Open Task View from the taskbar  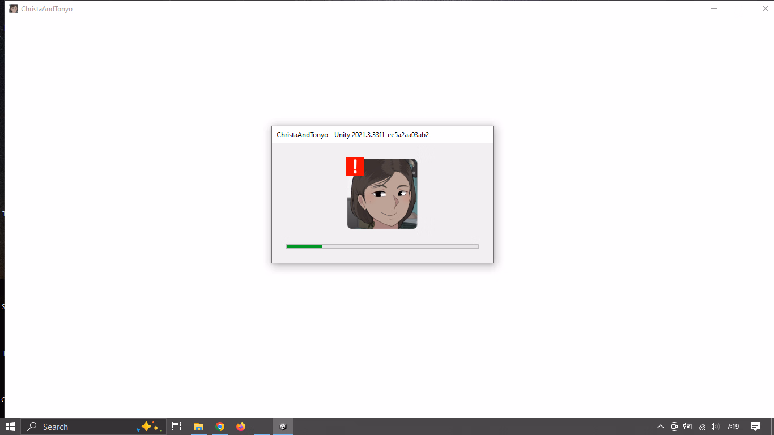coord(177,427)
